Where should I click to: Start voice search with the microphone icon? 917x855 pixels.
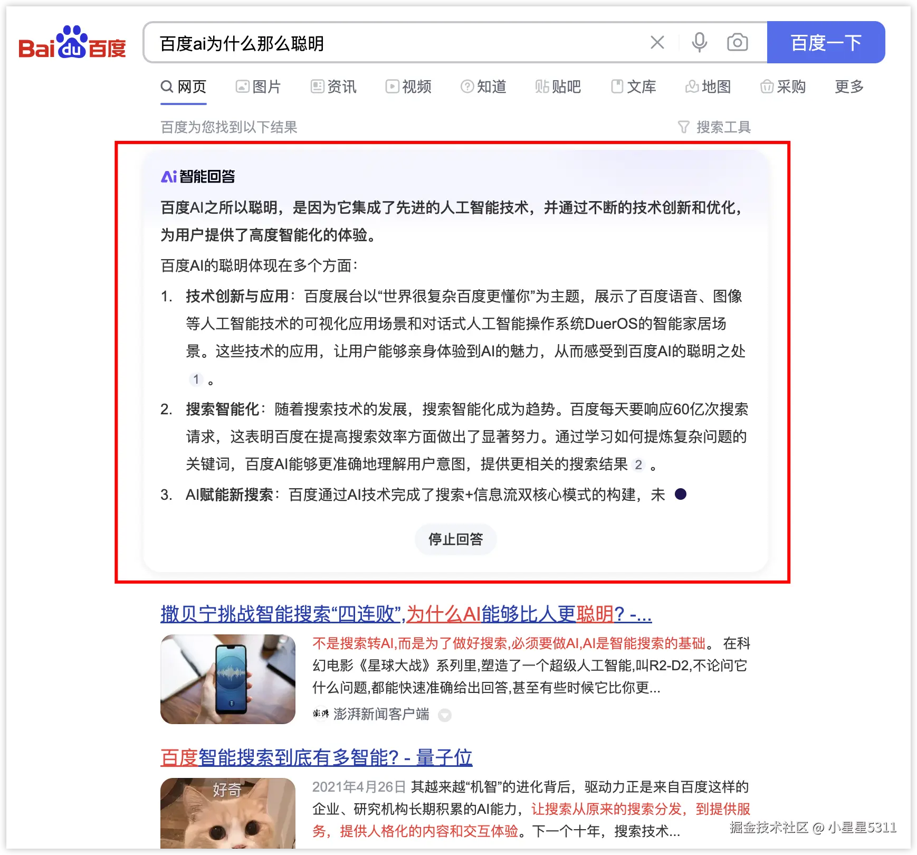click(700, 42)
